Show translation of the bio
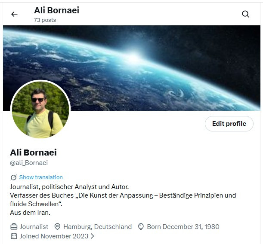Viewport: 263px width, 244px height. [41, 177]
